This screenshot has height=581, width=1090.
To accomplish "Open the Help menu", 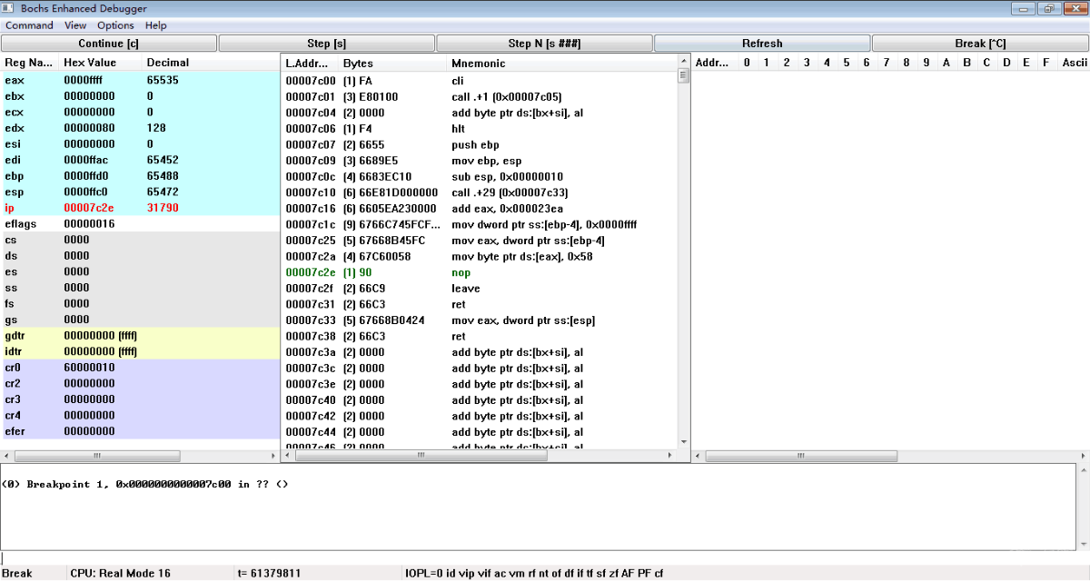I will point(155,25).
